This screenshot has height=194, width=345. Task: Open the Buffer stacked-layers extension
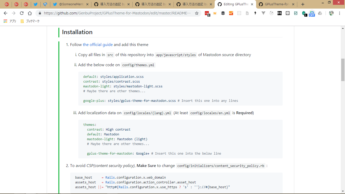click(223, 13)
